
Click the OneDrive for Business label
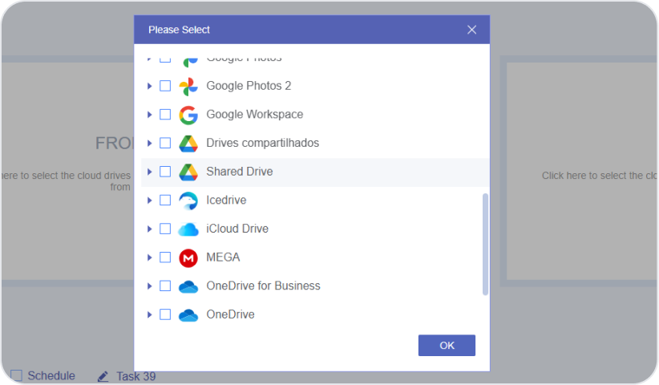(x=264, y=286)
